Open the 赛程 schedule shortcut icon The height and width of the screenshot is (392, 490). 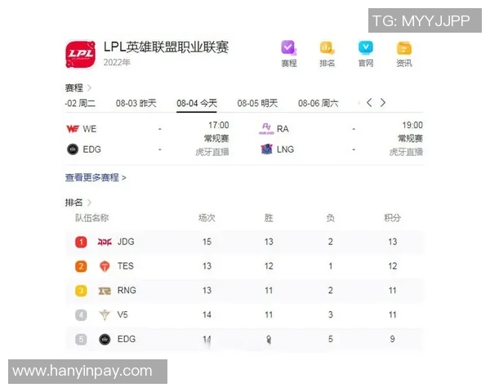(x=288, y=47)
